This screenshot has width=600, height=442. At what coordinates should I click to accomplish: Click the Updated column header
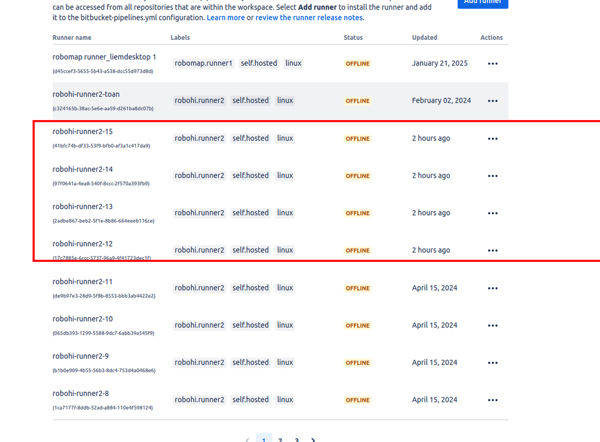tap(425, 37)
